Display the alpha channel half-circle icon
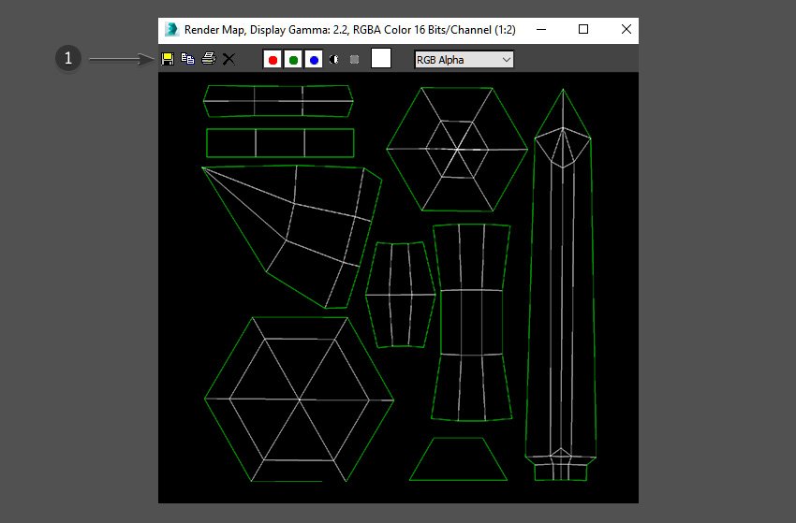 335,59
